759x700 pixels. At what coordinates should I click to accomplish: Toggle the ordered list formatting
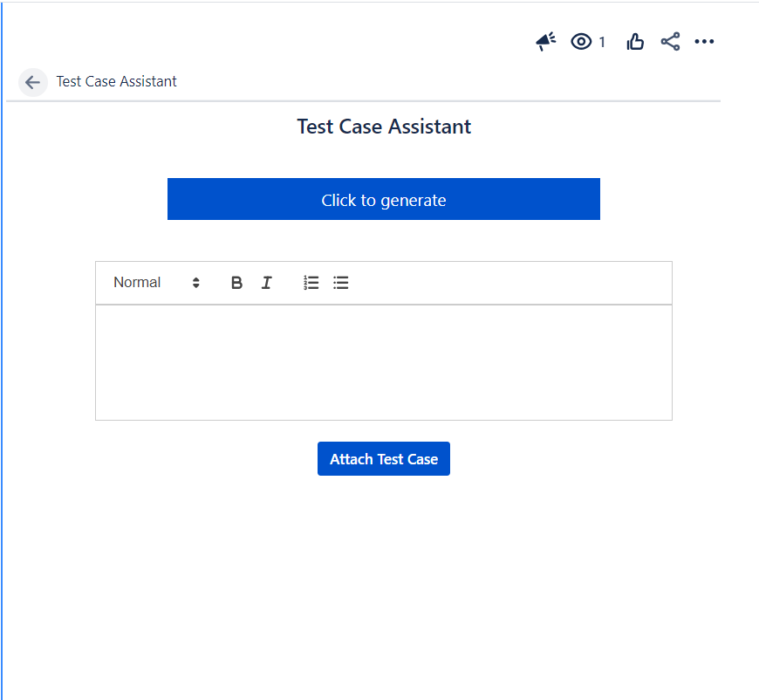tap(311, 282)
